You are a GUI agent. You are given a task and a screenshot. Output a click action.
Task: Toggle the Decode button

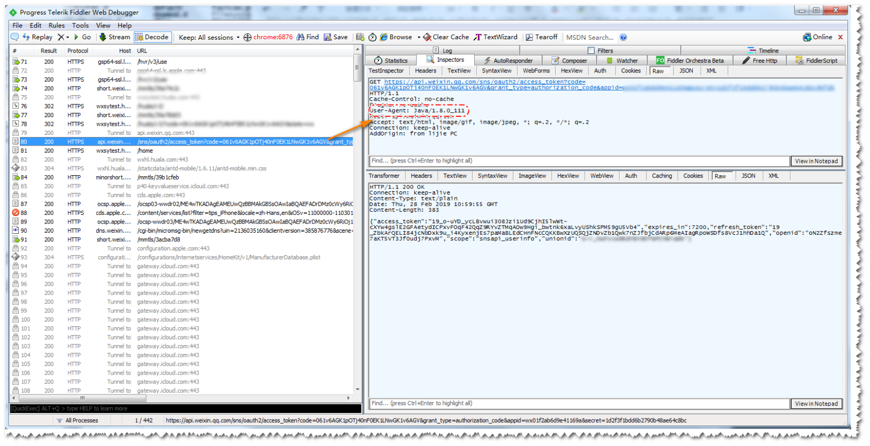coord(152,37)
